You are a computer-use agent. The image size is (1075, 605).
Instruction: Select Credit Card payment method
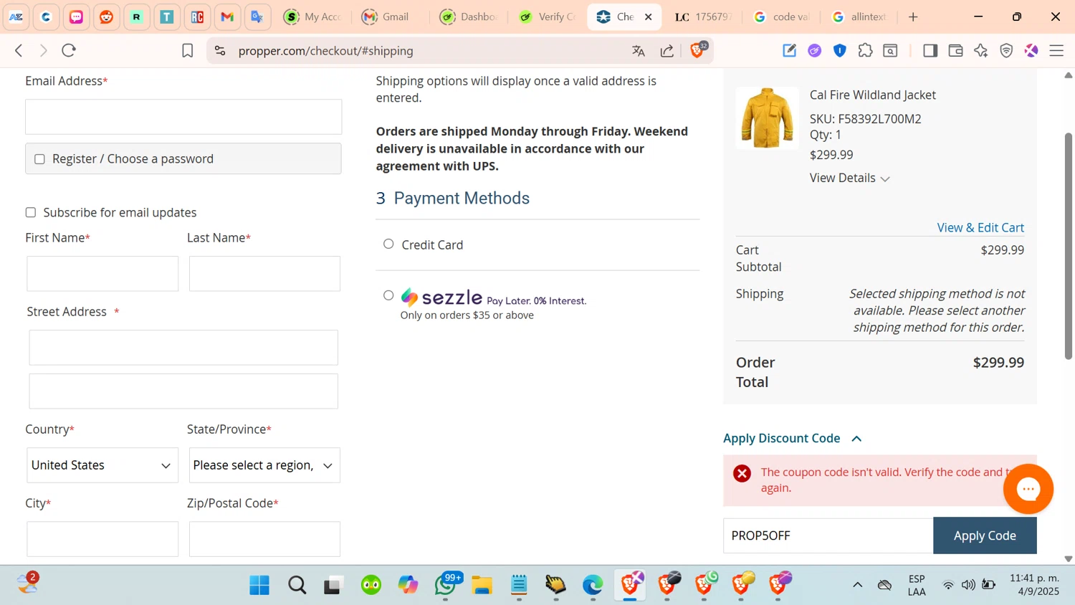tap(388, 244)
